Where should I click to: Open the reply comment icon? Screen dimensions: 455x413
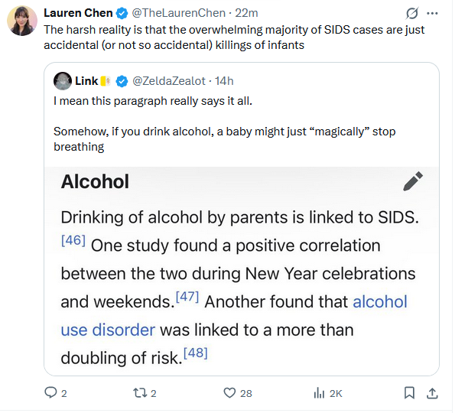(50, 392)
